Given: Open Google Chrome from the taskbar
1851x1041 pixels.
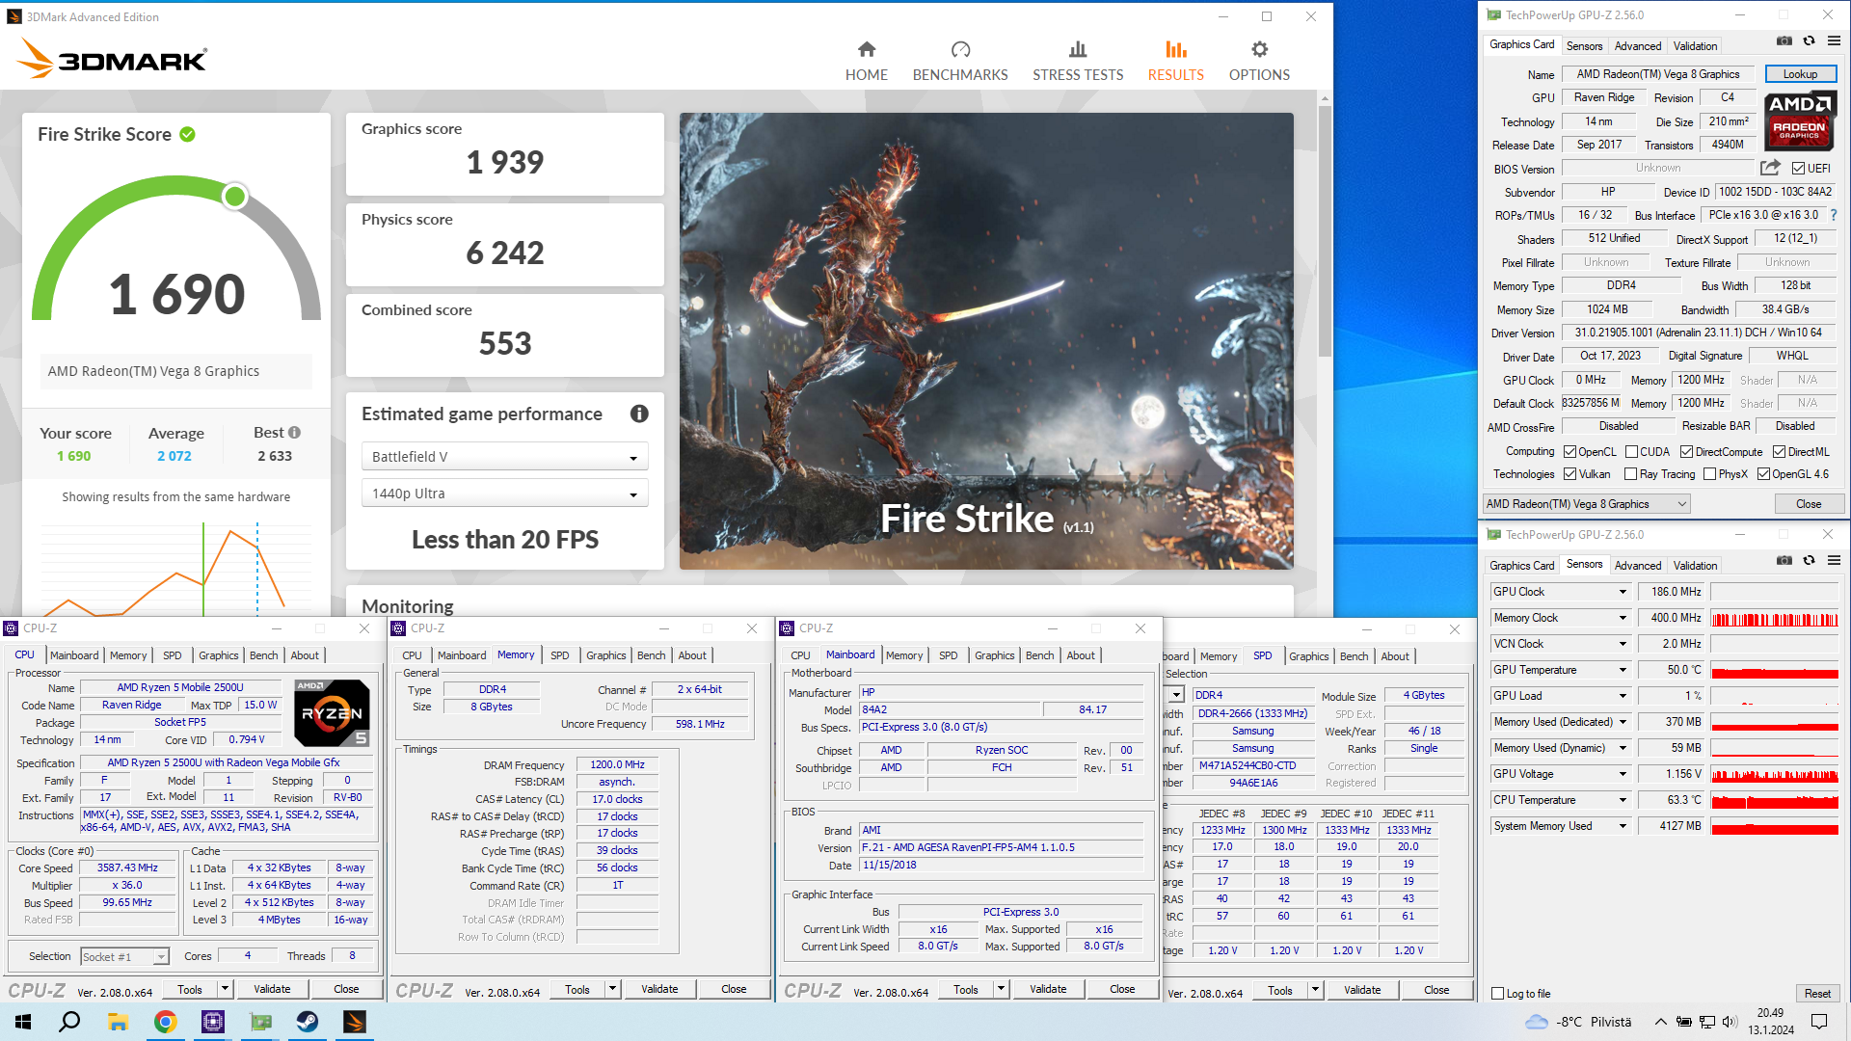Looking at the screenshot, I should pos(165,1022).
